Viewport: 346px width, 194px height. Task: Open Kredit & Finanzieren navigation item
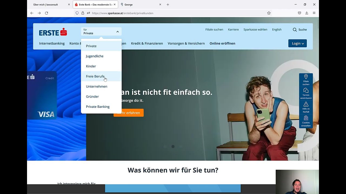pyautogui.click(x=147, y=43)
